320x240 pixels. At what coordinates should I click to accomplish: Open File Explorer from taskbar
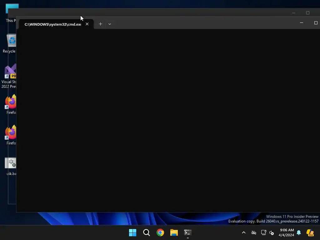pos(174,232)
